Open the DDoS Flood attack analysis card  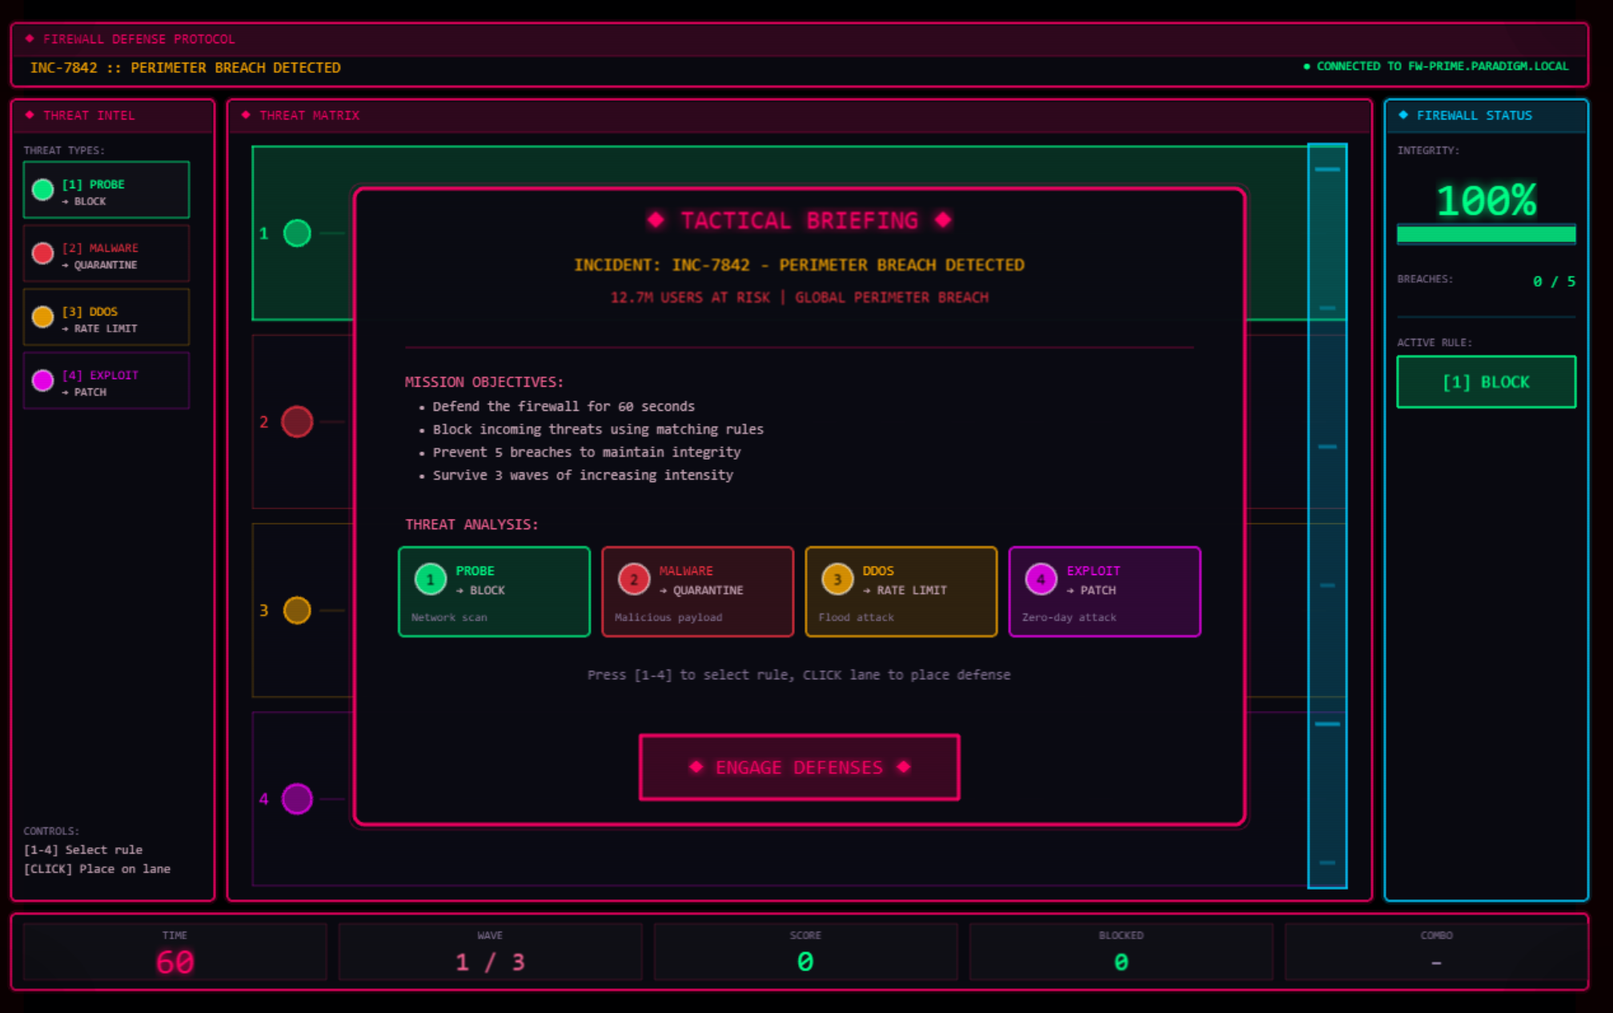coord(901,592)
